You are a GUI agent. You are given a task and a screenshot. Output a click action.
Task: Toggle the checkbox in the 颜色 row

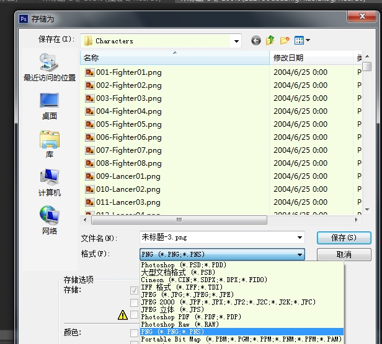(134, 333)
